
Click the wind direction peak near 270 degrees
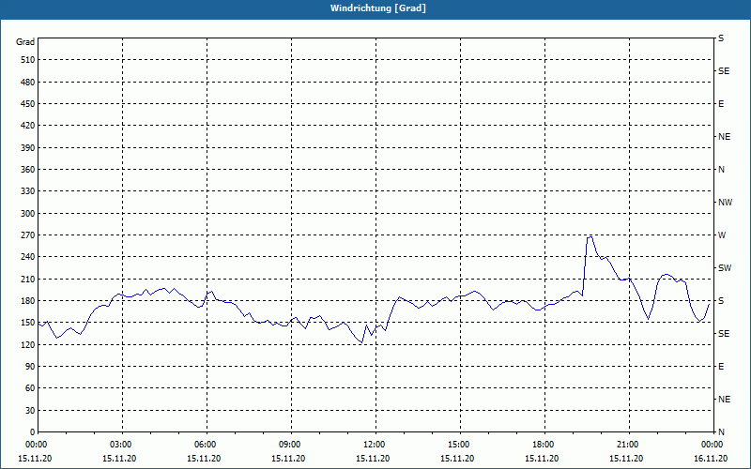pos(590,237)
